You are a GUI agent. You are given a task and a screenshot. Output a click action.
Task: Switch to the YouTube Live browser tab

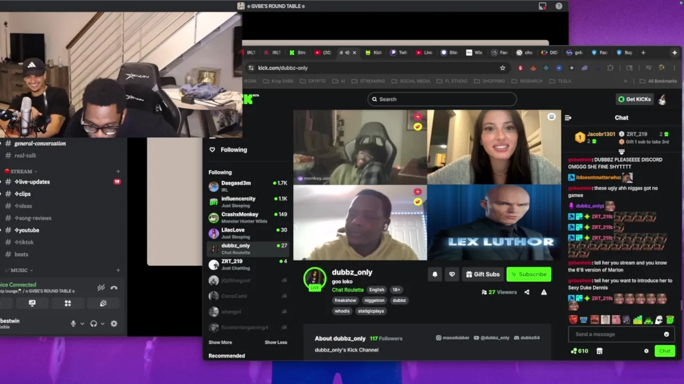424,53
